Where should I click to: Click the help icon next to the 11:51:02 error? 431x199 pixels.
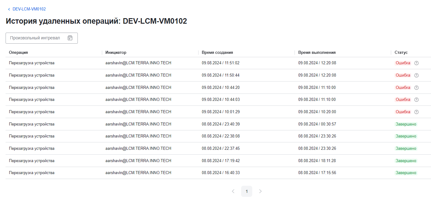(x=416, y=63)
